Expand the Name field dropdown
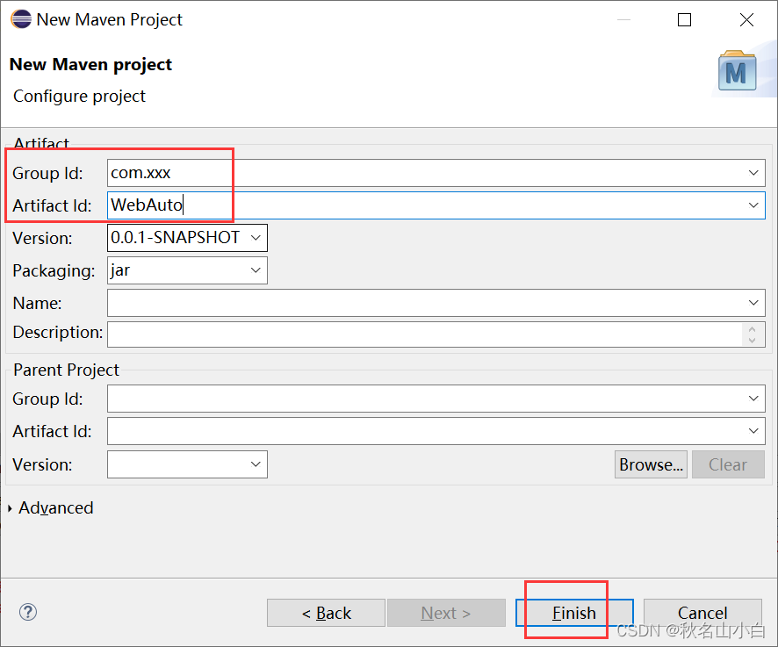The width and height of the screenshot is (778, 647). click(753, 302)
